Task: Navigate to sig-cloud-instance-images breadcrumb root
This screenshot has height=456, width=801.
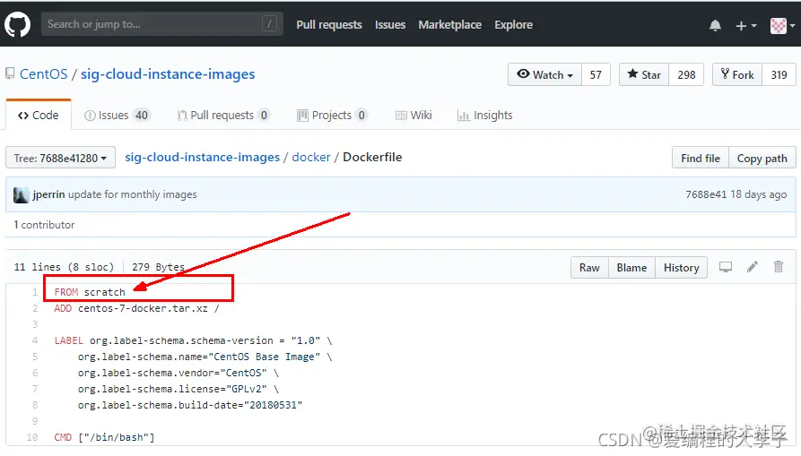Action: (x=203, y=157)
